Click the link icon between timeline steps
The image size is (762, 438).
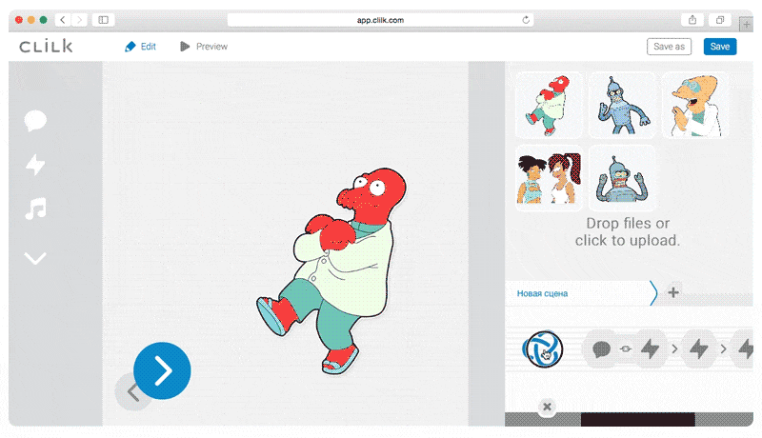pyautogui.click(x=626, y=348)
